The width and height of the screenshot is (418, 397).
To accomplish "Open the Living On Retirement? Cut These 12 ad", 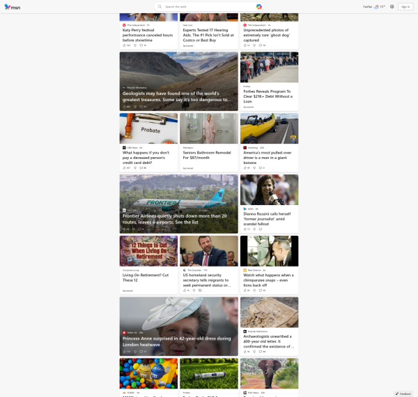I will (x=146, y=278).
